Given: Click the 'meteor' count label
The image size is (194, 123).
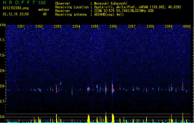Looking at the screenshot, I should coord(44,10).
